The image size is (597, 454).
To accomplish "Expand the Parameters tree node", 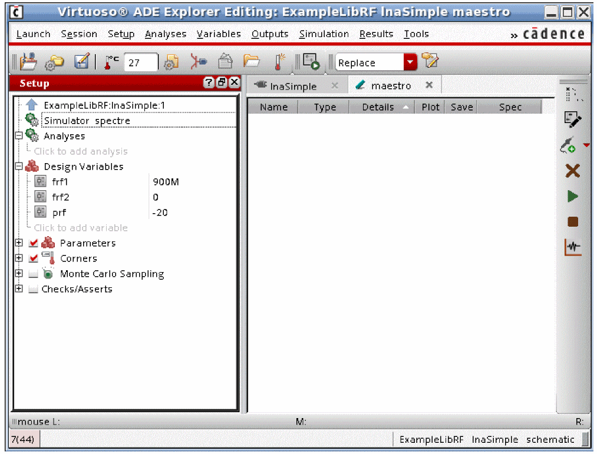I will [x=19, y=243].
